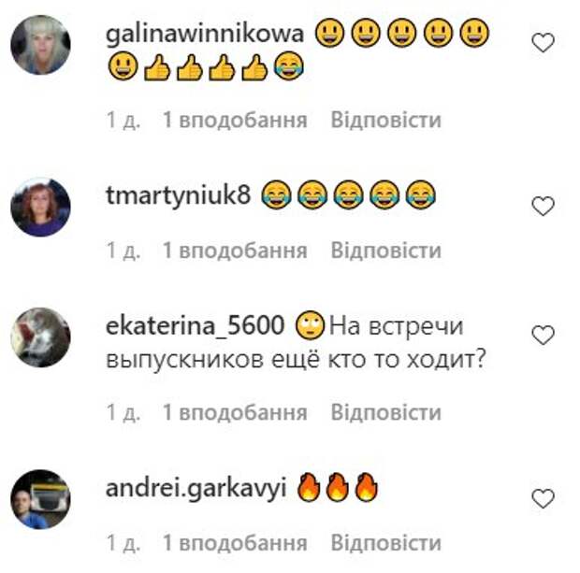Open tmartyniuk8 username link
This screenshot has height=573, width=580.
(179, 196)
